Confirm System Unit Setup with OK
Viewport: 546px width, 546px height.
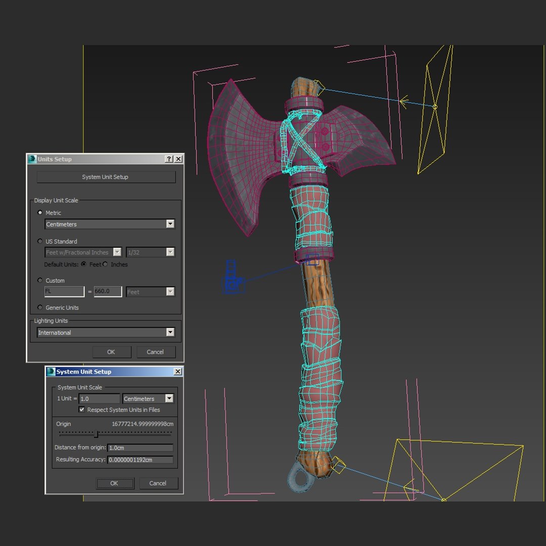coord(115,483)
